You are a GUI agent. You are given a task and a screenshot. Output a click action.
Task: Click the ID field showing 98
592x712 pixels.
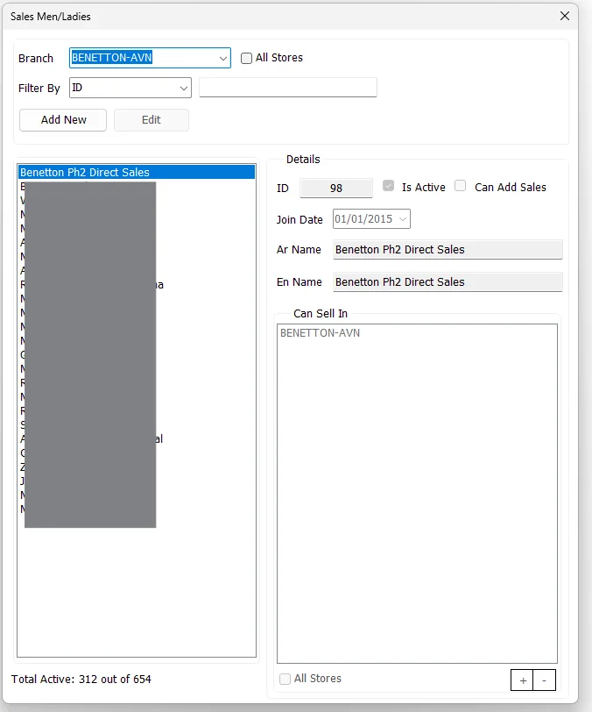[x=336, y=188]
